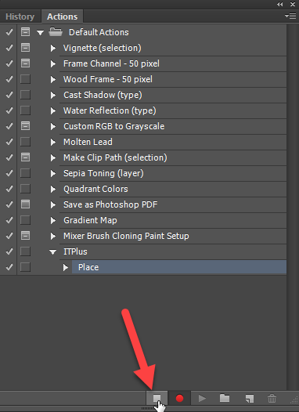The image size is (299, 412).
Task: Create a new action set folder icon
Action: click(225, 398)
